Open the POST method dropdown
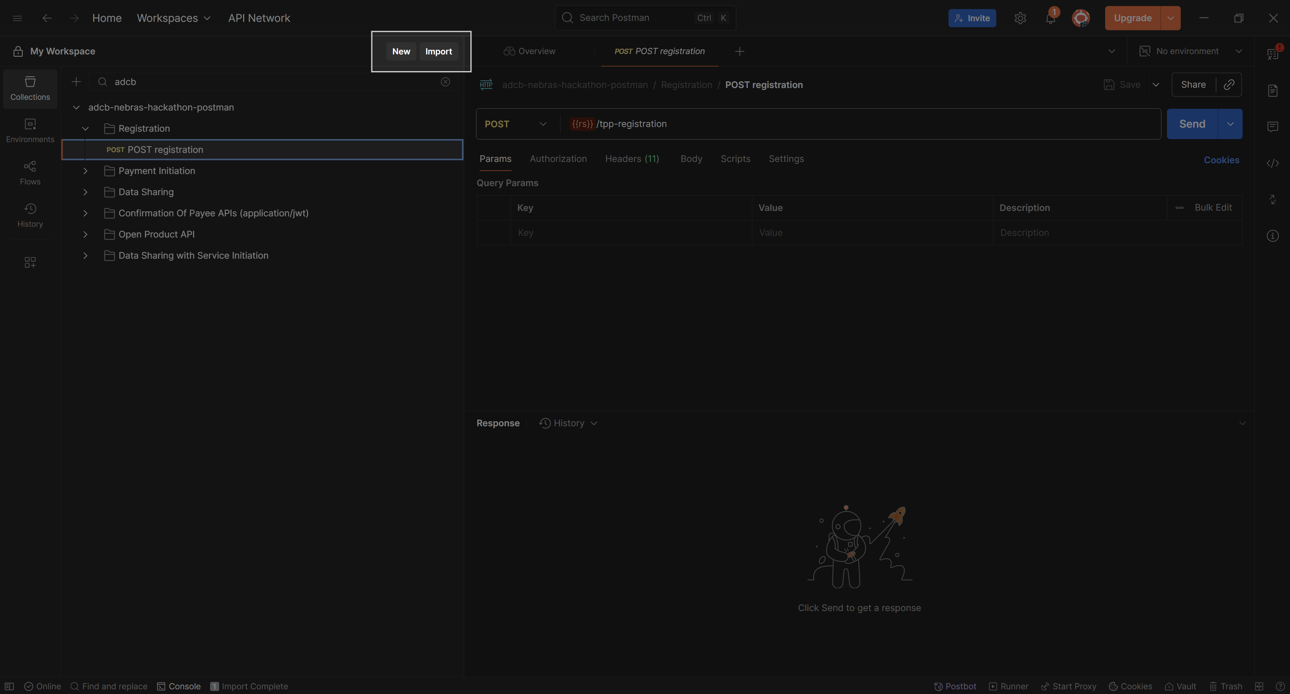This screenshot has height=694, width=1290. coord(516,124)
